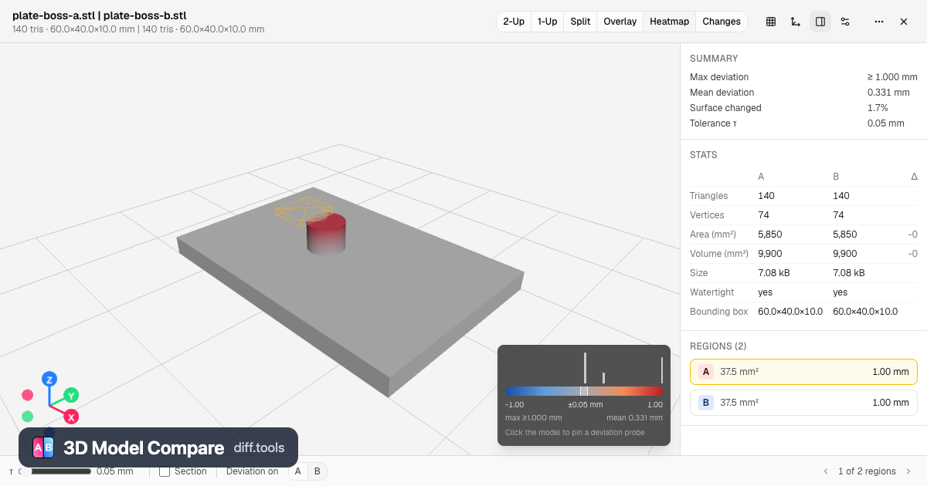The height and width of the screenshot is (486, 927).
Task: Click the 3D Model Compare logo icon
Action: coord(43,447)
